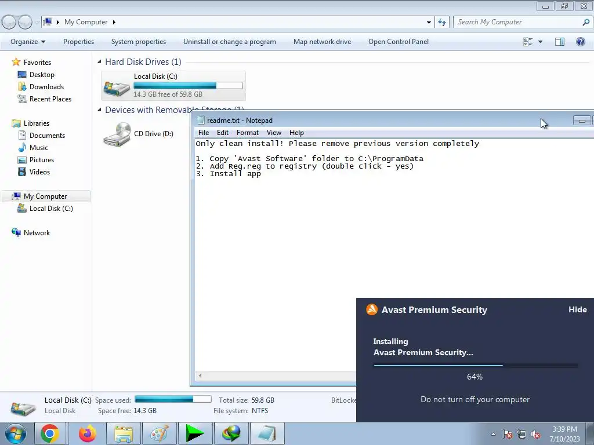The width and height of the screenshot is (594, 445).
Task: Select Downloads in navigation pane
Action: pos(46,87)
